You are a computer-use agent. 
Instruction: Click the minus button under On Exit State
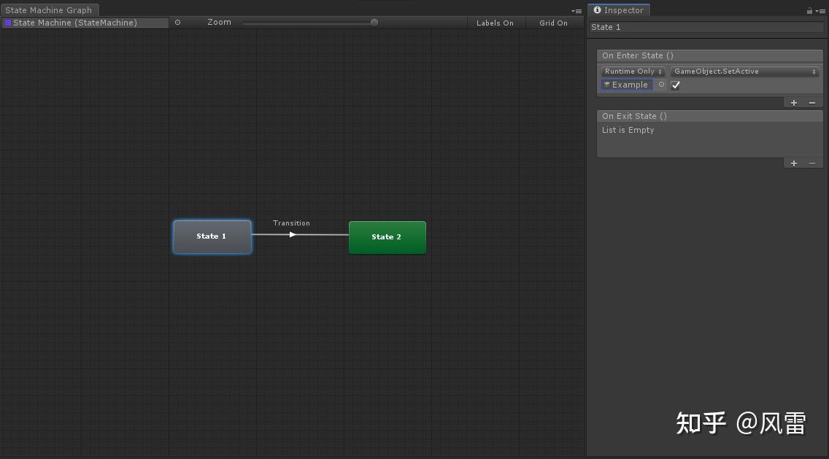click(812, 163)
